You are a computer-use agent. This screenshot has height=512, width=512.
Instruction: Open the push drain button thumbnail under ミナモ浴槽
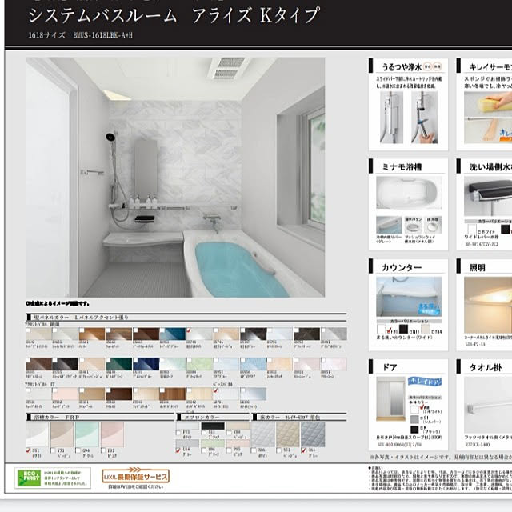[414, 226]
